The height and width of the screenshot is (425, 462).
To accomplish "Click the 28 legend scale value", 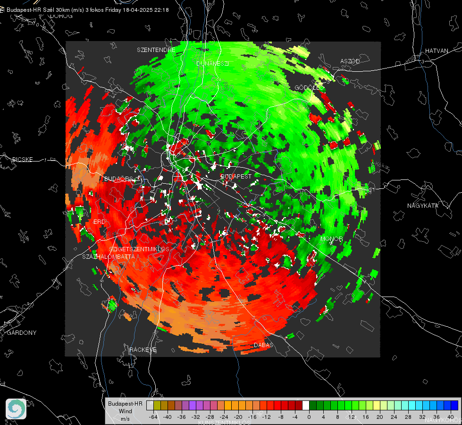I will click(x=408, y=417).
